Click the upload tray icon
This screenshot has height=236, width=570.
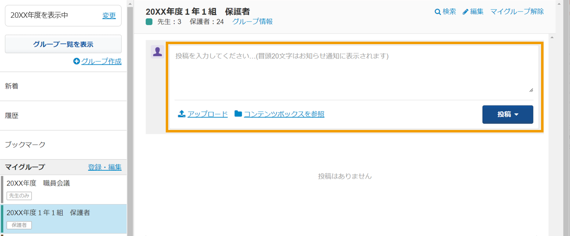181,114
